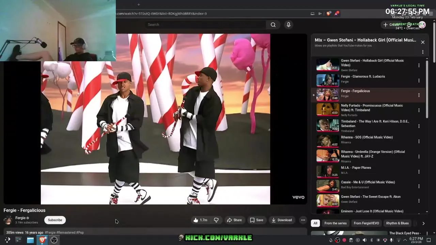This screenshot has height=245, width=436.
Task: Open the notifications bell tray icon
Action: click(330, 240)
